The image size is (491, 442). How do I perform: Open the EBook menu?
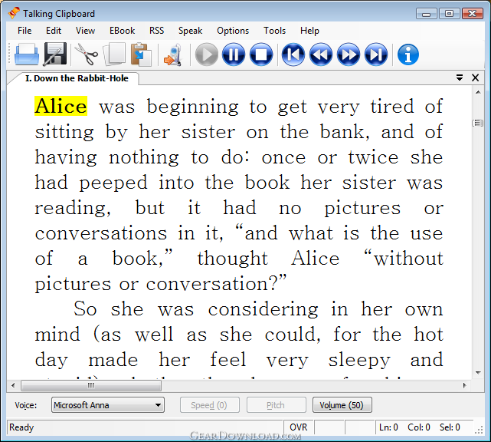122,31
